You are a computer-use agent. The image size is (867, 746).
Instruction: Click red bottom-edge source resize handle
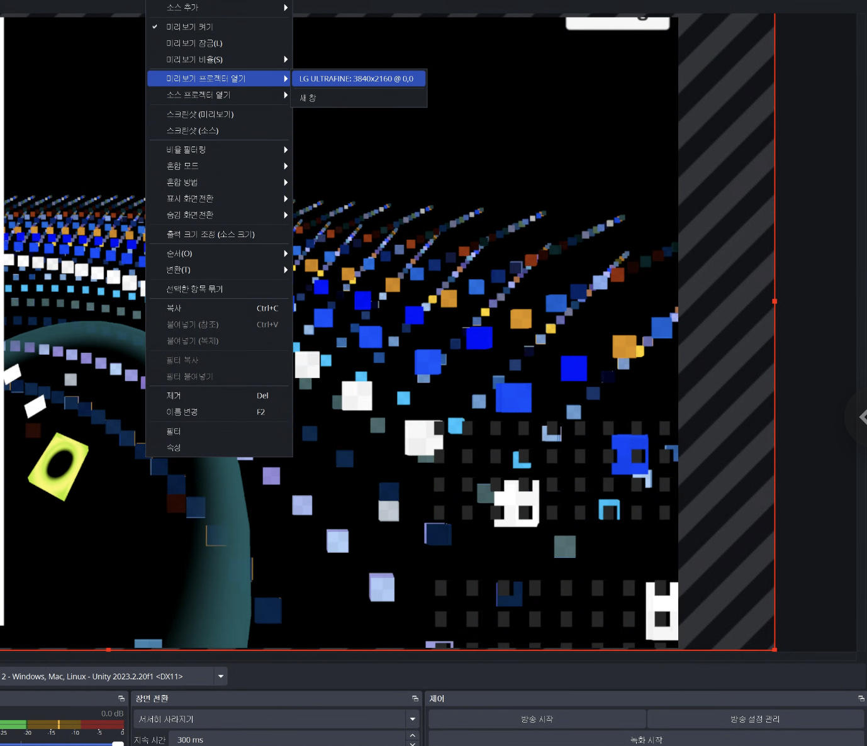[108, 649]
